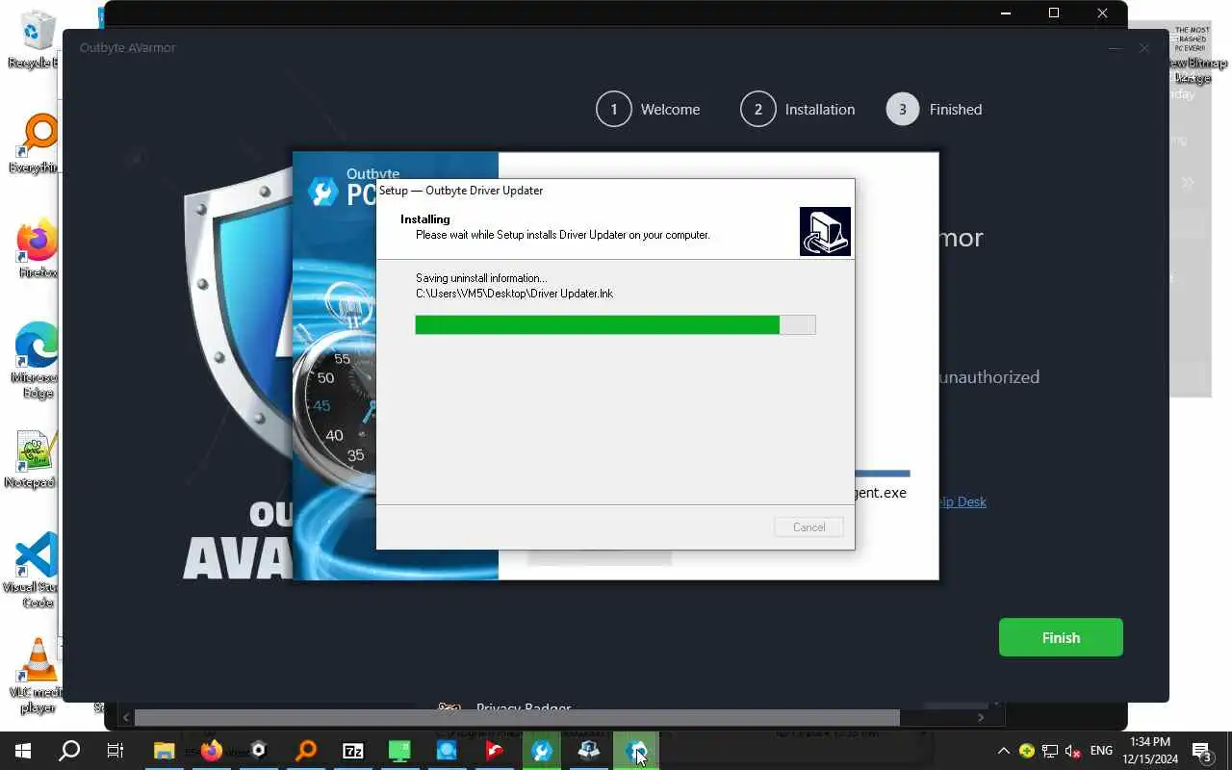Open 7-Zip from the taskbar
This screenshot has height=770, width=1232.
pyautogui.click(x=353, y=751)
